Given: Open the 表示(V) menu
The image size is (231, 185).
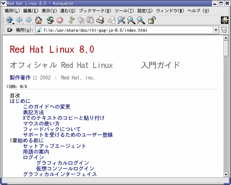Looking at the screenshot, I should pos(49,11).
